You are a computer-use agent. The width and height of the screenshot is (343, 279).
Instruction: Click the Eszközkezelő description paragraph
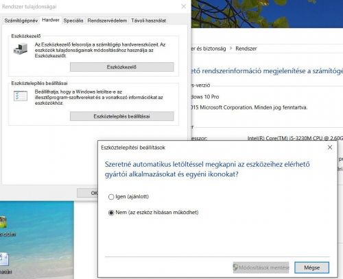(x=100, y=50)
